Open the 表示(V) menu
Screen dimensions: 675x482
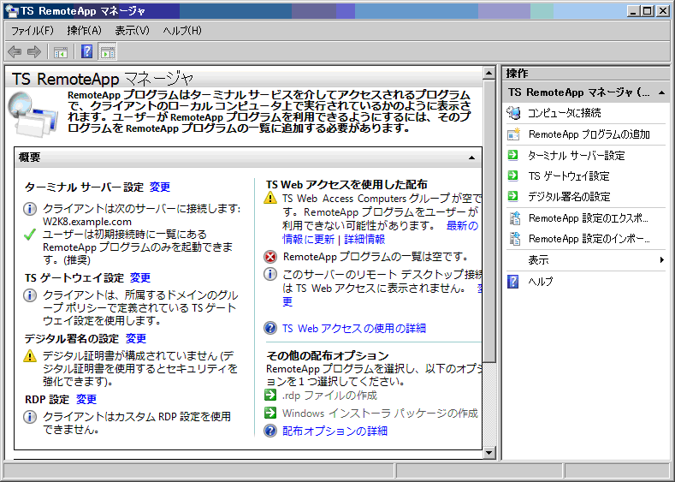132,31
